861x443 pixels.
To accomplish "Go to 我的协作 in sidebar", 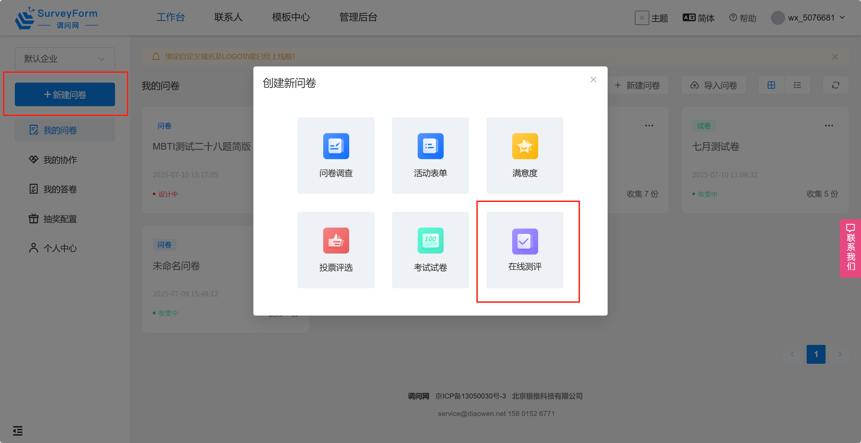I will 60,160.
